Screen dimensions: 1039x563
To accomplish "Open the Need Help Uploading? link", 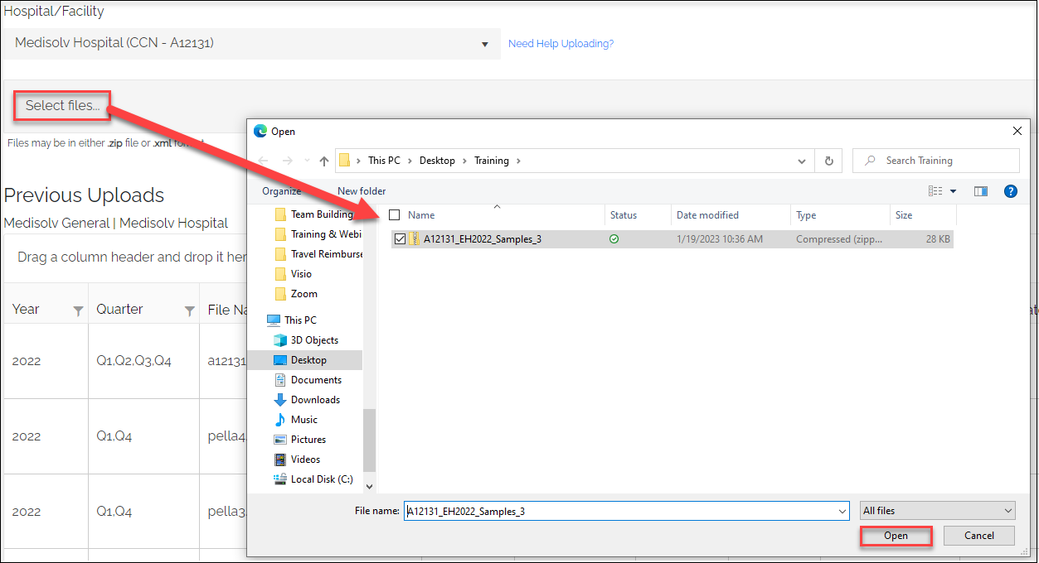I will (x=561, y=44).
